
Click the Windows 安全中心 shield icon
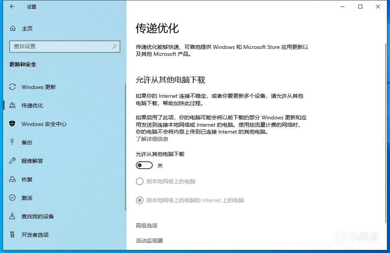point(12,124)
